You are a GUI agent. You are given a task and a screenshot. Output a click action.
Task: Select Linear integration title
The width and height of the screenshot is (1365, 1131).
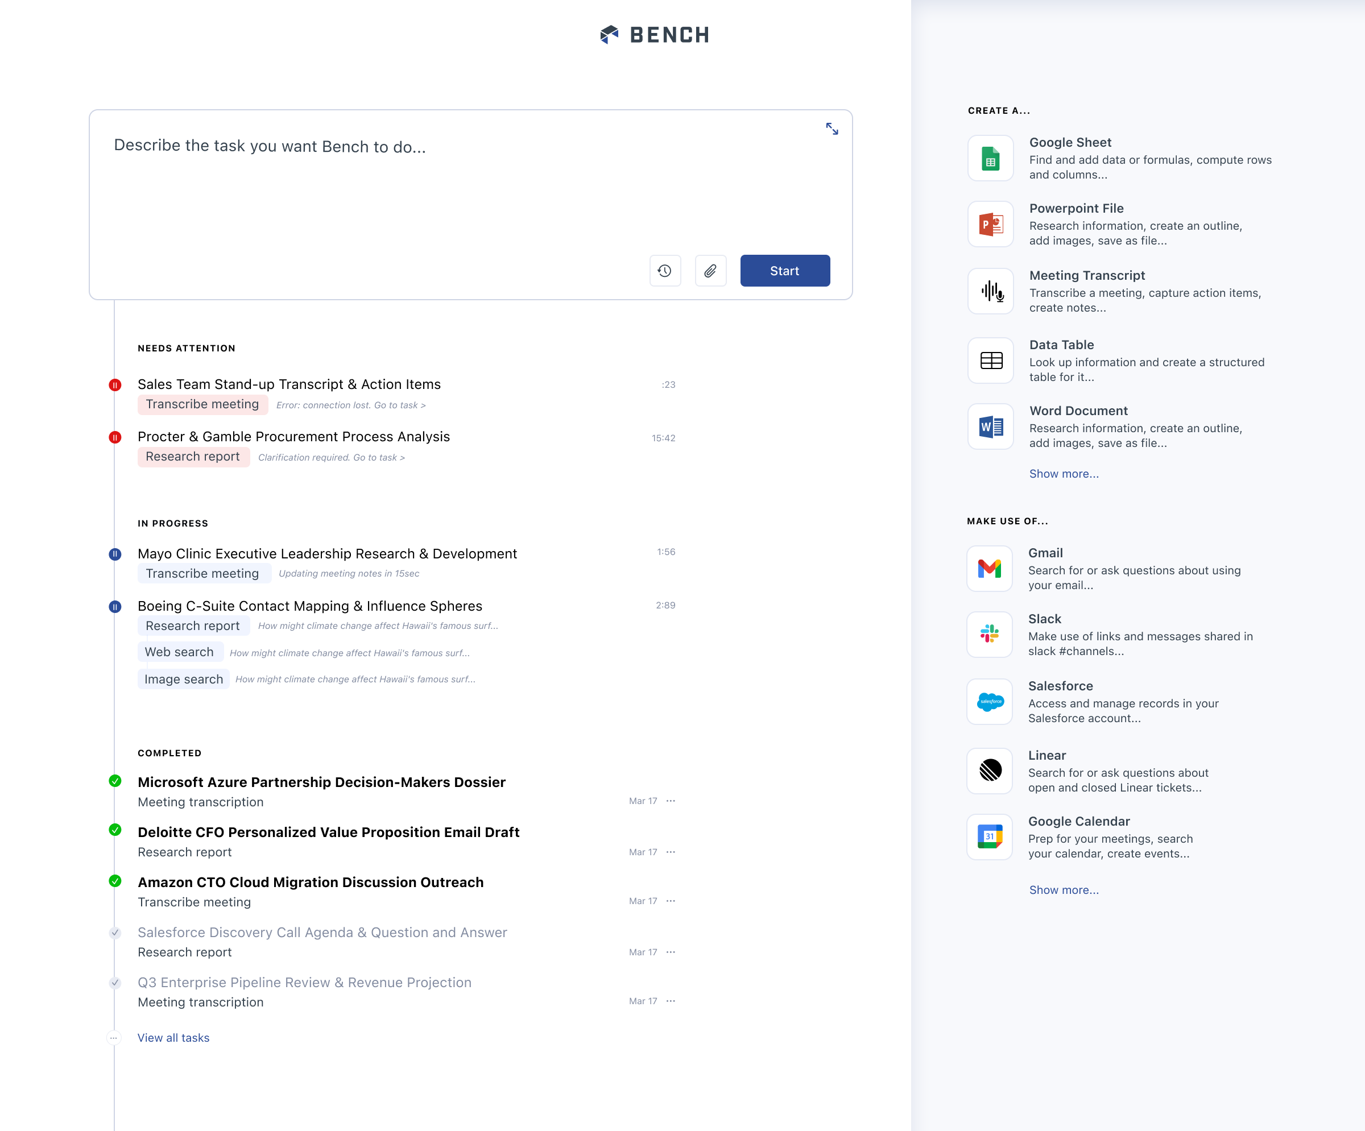pos(1046,755)
